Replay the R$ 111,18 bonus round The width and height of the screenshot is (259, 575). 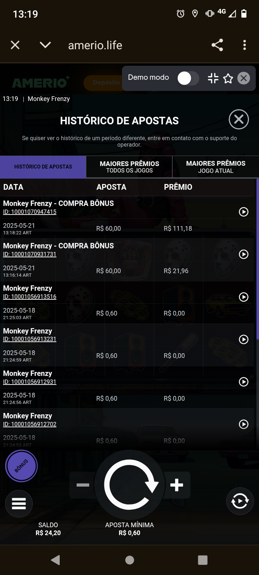click(x=244, y=212)
